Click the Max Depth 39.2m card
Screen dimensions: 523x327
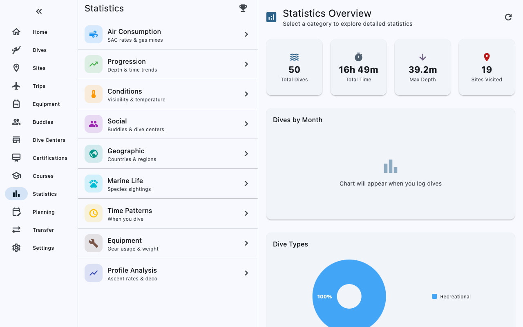[x=422, y=67]
